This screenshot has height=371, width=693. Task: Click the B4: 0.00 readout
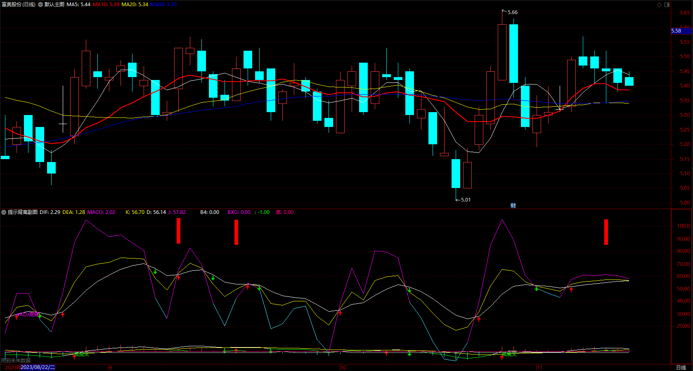210,212
